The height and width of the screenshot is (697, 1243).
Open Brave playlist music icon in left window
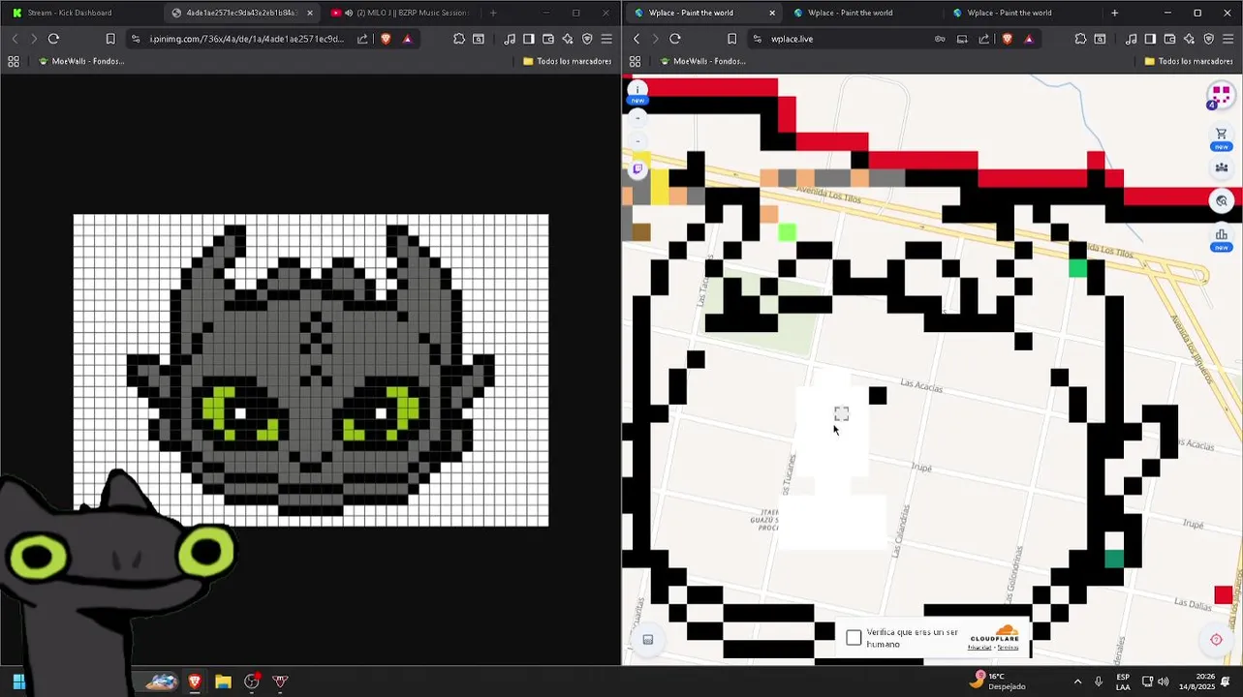click(510, 39)
